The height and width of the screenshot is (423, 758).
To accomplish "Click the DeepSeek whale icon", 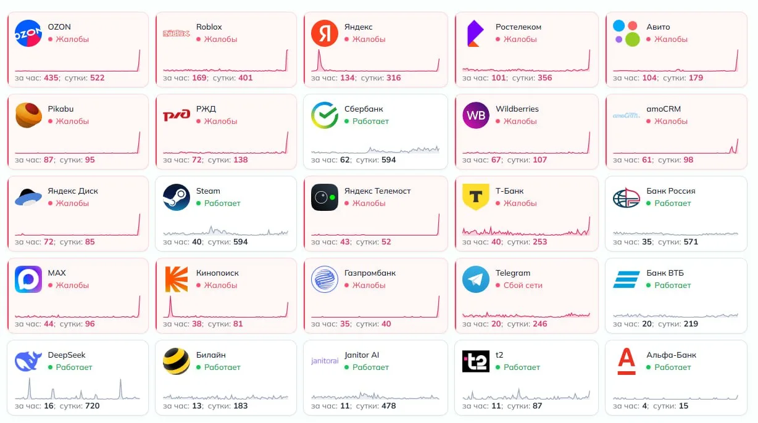I will click(28, 361).
